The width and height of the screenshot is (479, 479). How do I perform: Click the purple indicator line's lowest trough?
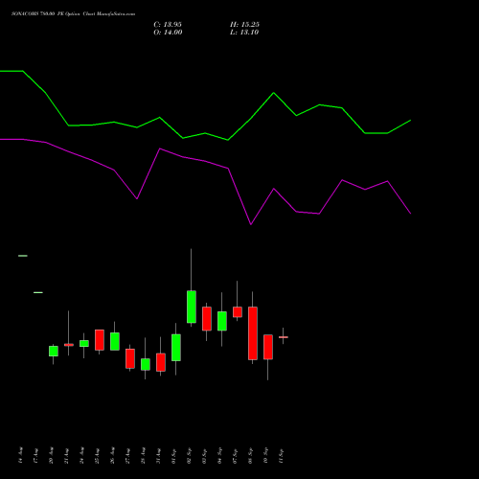251,224
